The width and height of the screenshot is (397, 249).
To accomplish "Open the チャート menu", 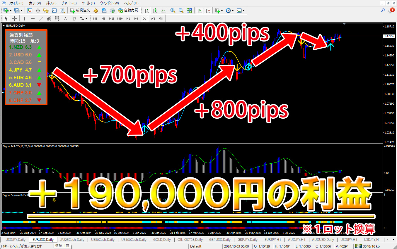I will [69, 3].
